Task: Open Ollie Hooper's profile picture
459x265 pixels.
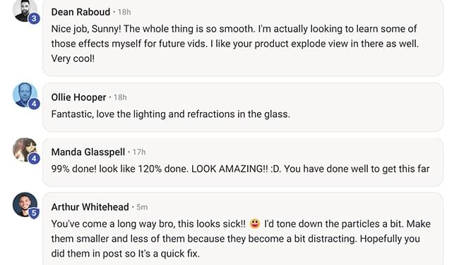Action: [x=25, y=95]
